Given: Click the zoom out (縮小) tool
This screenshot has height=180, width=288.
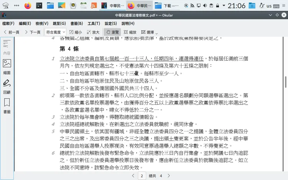Looking at the screenshot, I should [76, 32].
